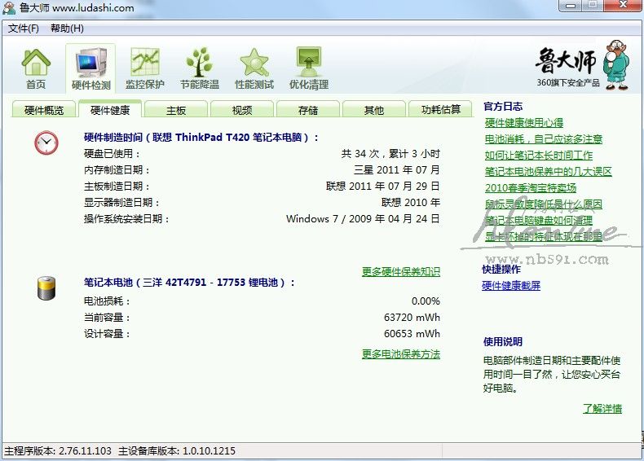Image resolution: width=644 pixels, height=461 pixels.
Task: Open the 监控保护 monitoring icon
Action: (144, 68)
